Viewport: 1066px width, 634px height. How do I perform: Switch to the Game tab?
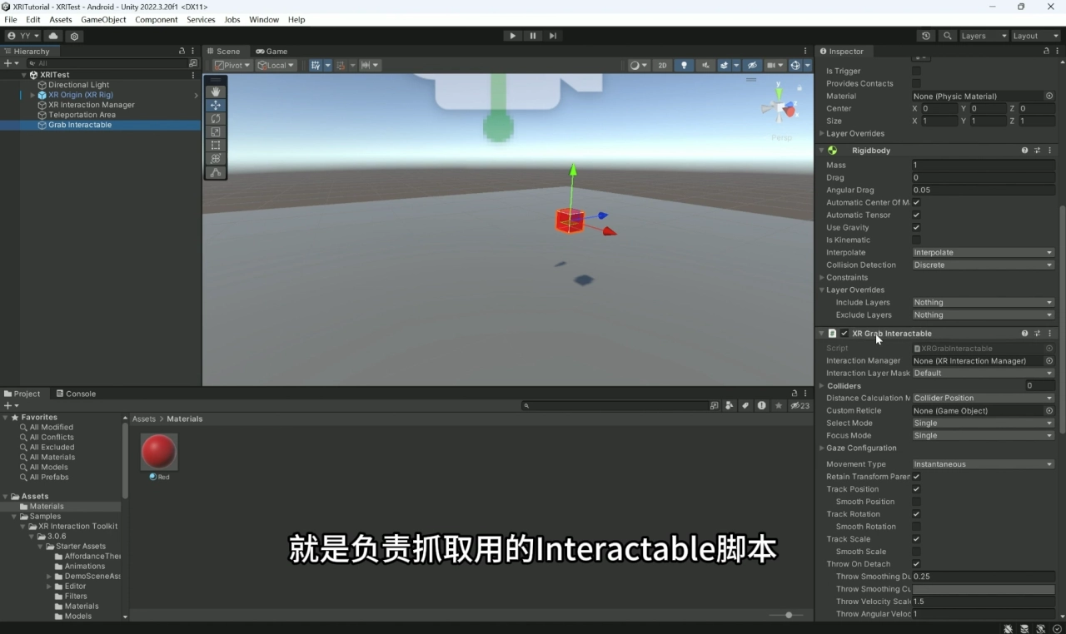pyautogui.click(x=271, y=51)
